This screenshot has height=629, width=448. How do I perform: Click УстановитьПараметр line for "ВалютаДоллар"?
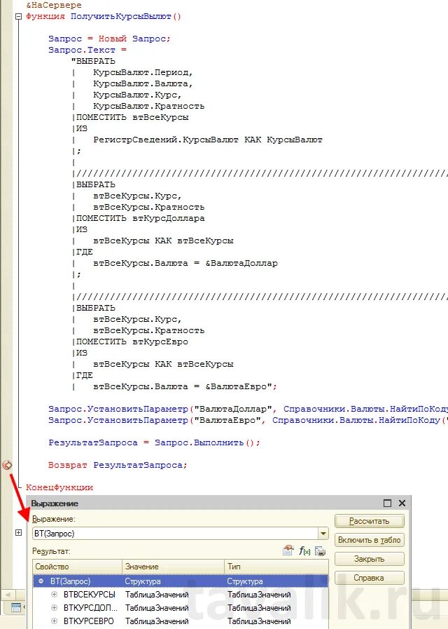pos(248,410)
